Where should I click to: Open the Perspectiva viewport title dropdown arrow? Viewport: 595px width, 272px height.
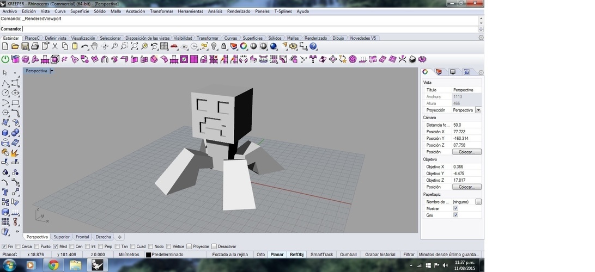(52, 71)
